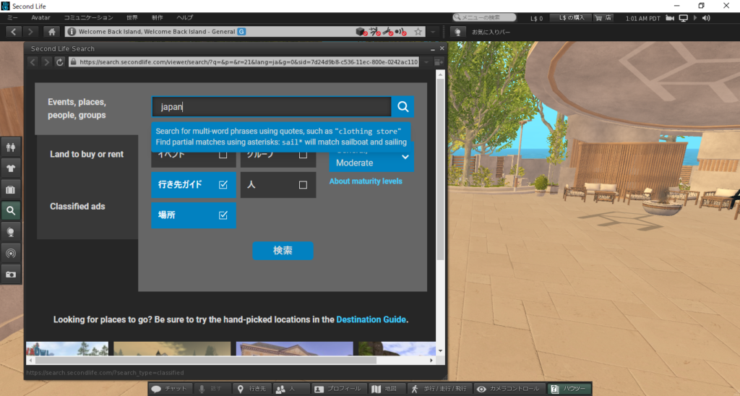Select the Land to buy or rent tab
This screenshot has width=740, height=396.
click(87, 155)
